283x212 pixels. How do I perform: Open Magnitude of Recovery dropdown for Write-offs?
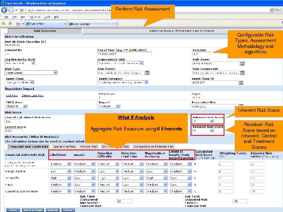click(165, 178)
